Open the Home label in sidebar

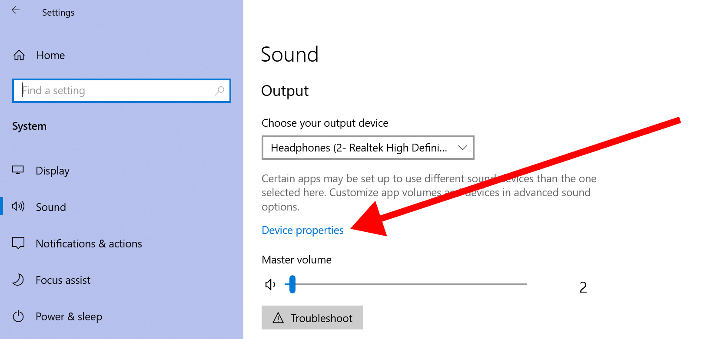(x=51, y=56)
